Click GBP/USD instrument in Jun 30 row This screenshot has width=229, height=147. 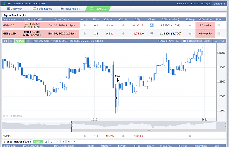tap(9, 25)
